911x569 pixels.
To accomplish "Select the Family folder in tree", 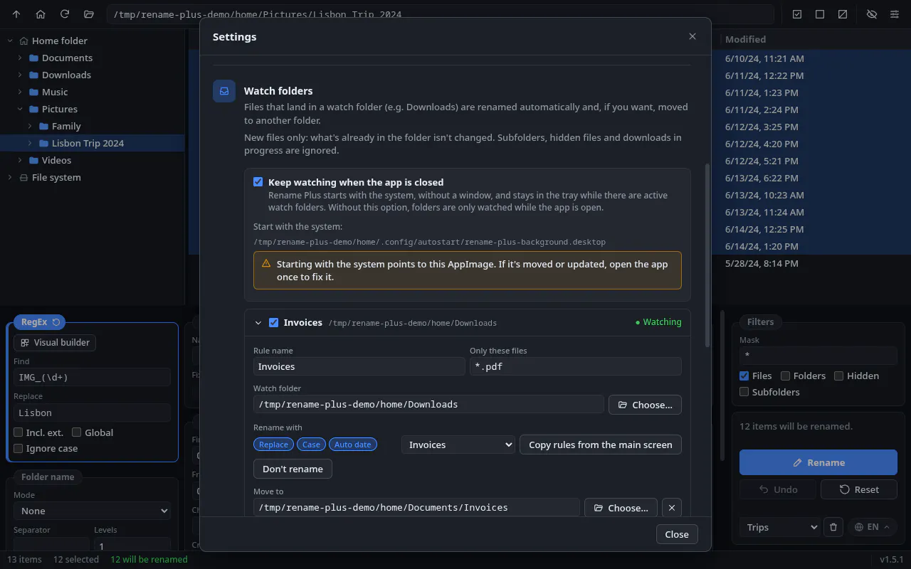I will [x=66, y=126].
